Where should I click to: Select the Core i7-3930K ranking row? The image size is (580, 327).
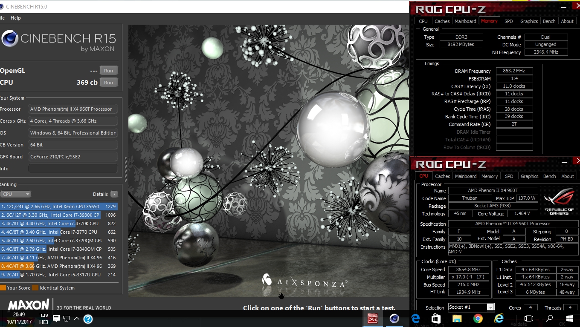tap(59, 215)
